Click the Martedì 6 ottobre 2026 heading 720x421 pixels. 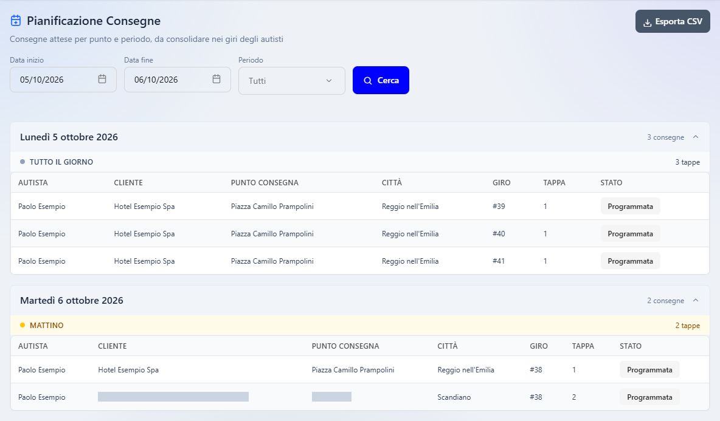(72, 300)
